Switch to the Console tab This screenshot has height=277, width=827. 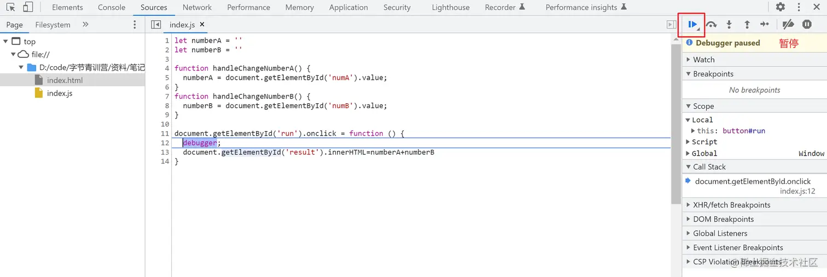[x=112, y=7]
